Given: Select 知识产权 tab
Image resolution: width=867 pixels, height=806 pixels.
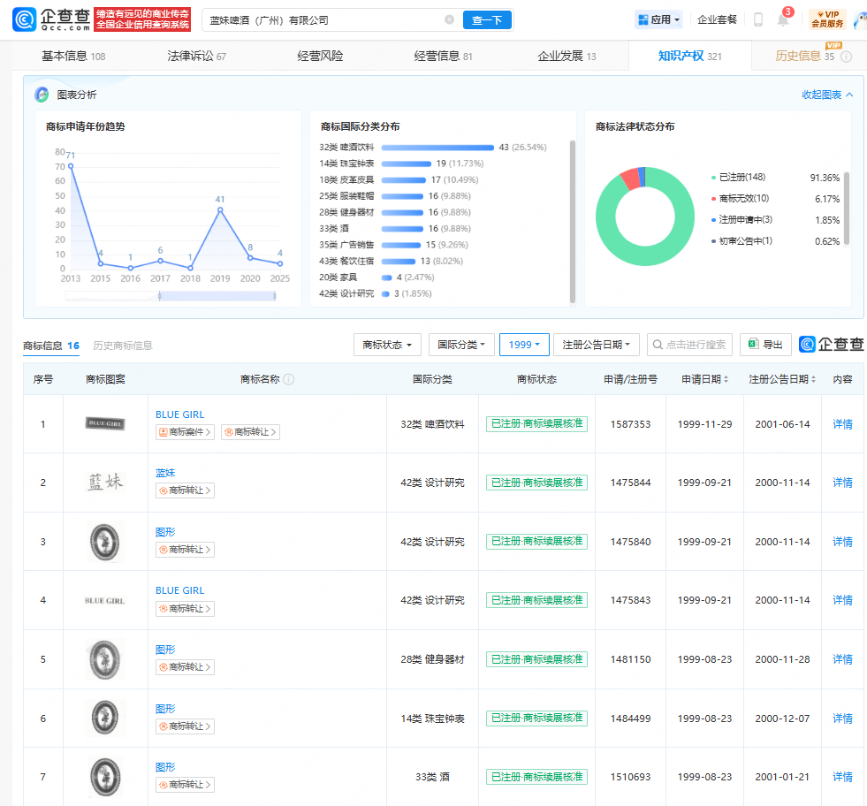Looking at the screenshot, I should click(x=689, y=56).
